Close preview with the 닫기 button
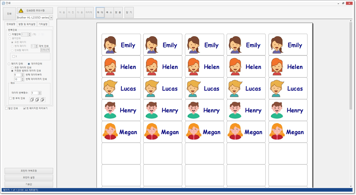356x195 pixels. (129, 12)
